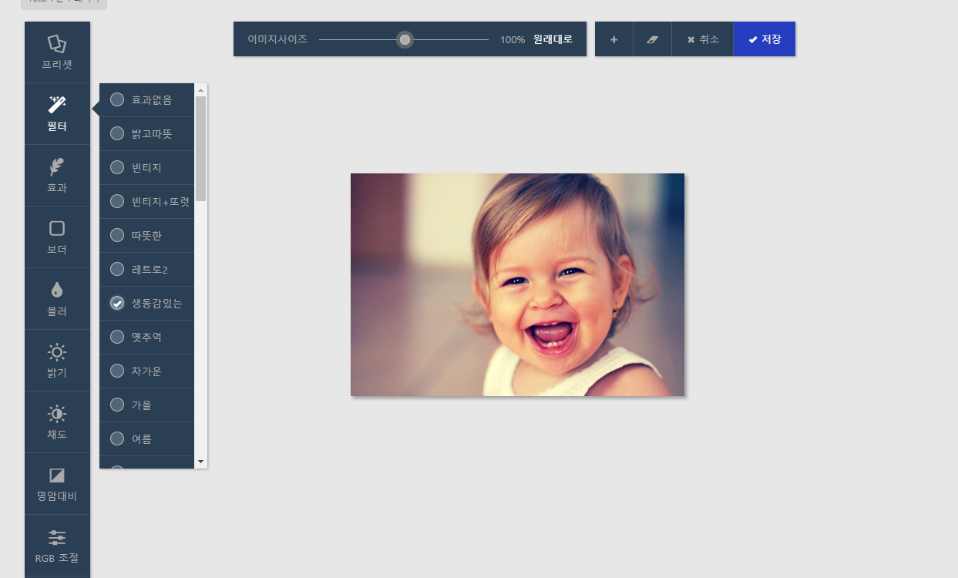Switch to the 필터 filter tab
The width and height of the screenshot is (958, 578).
57,113
